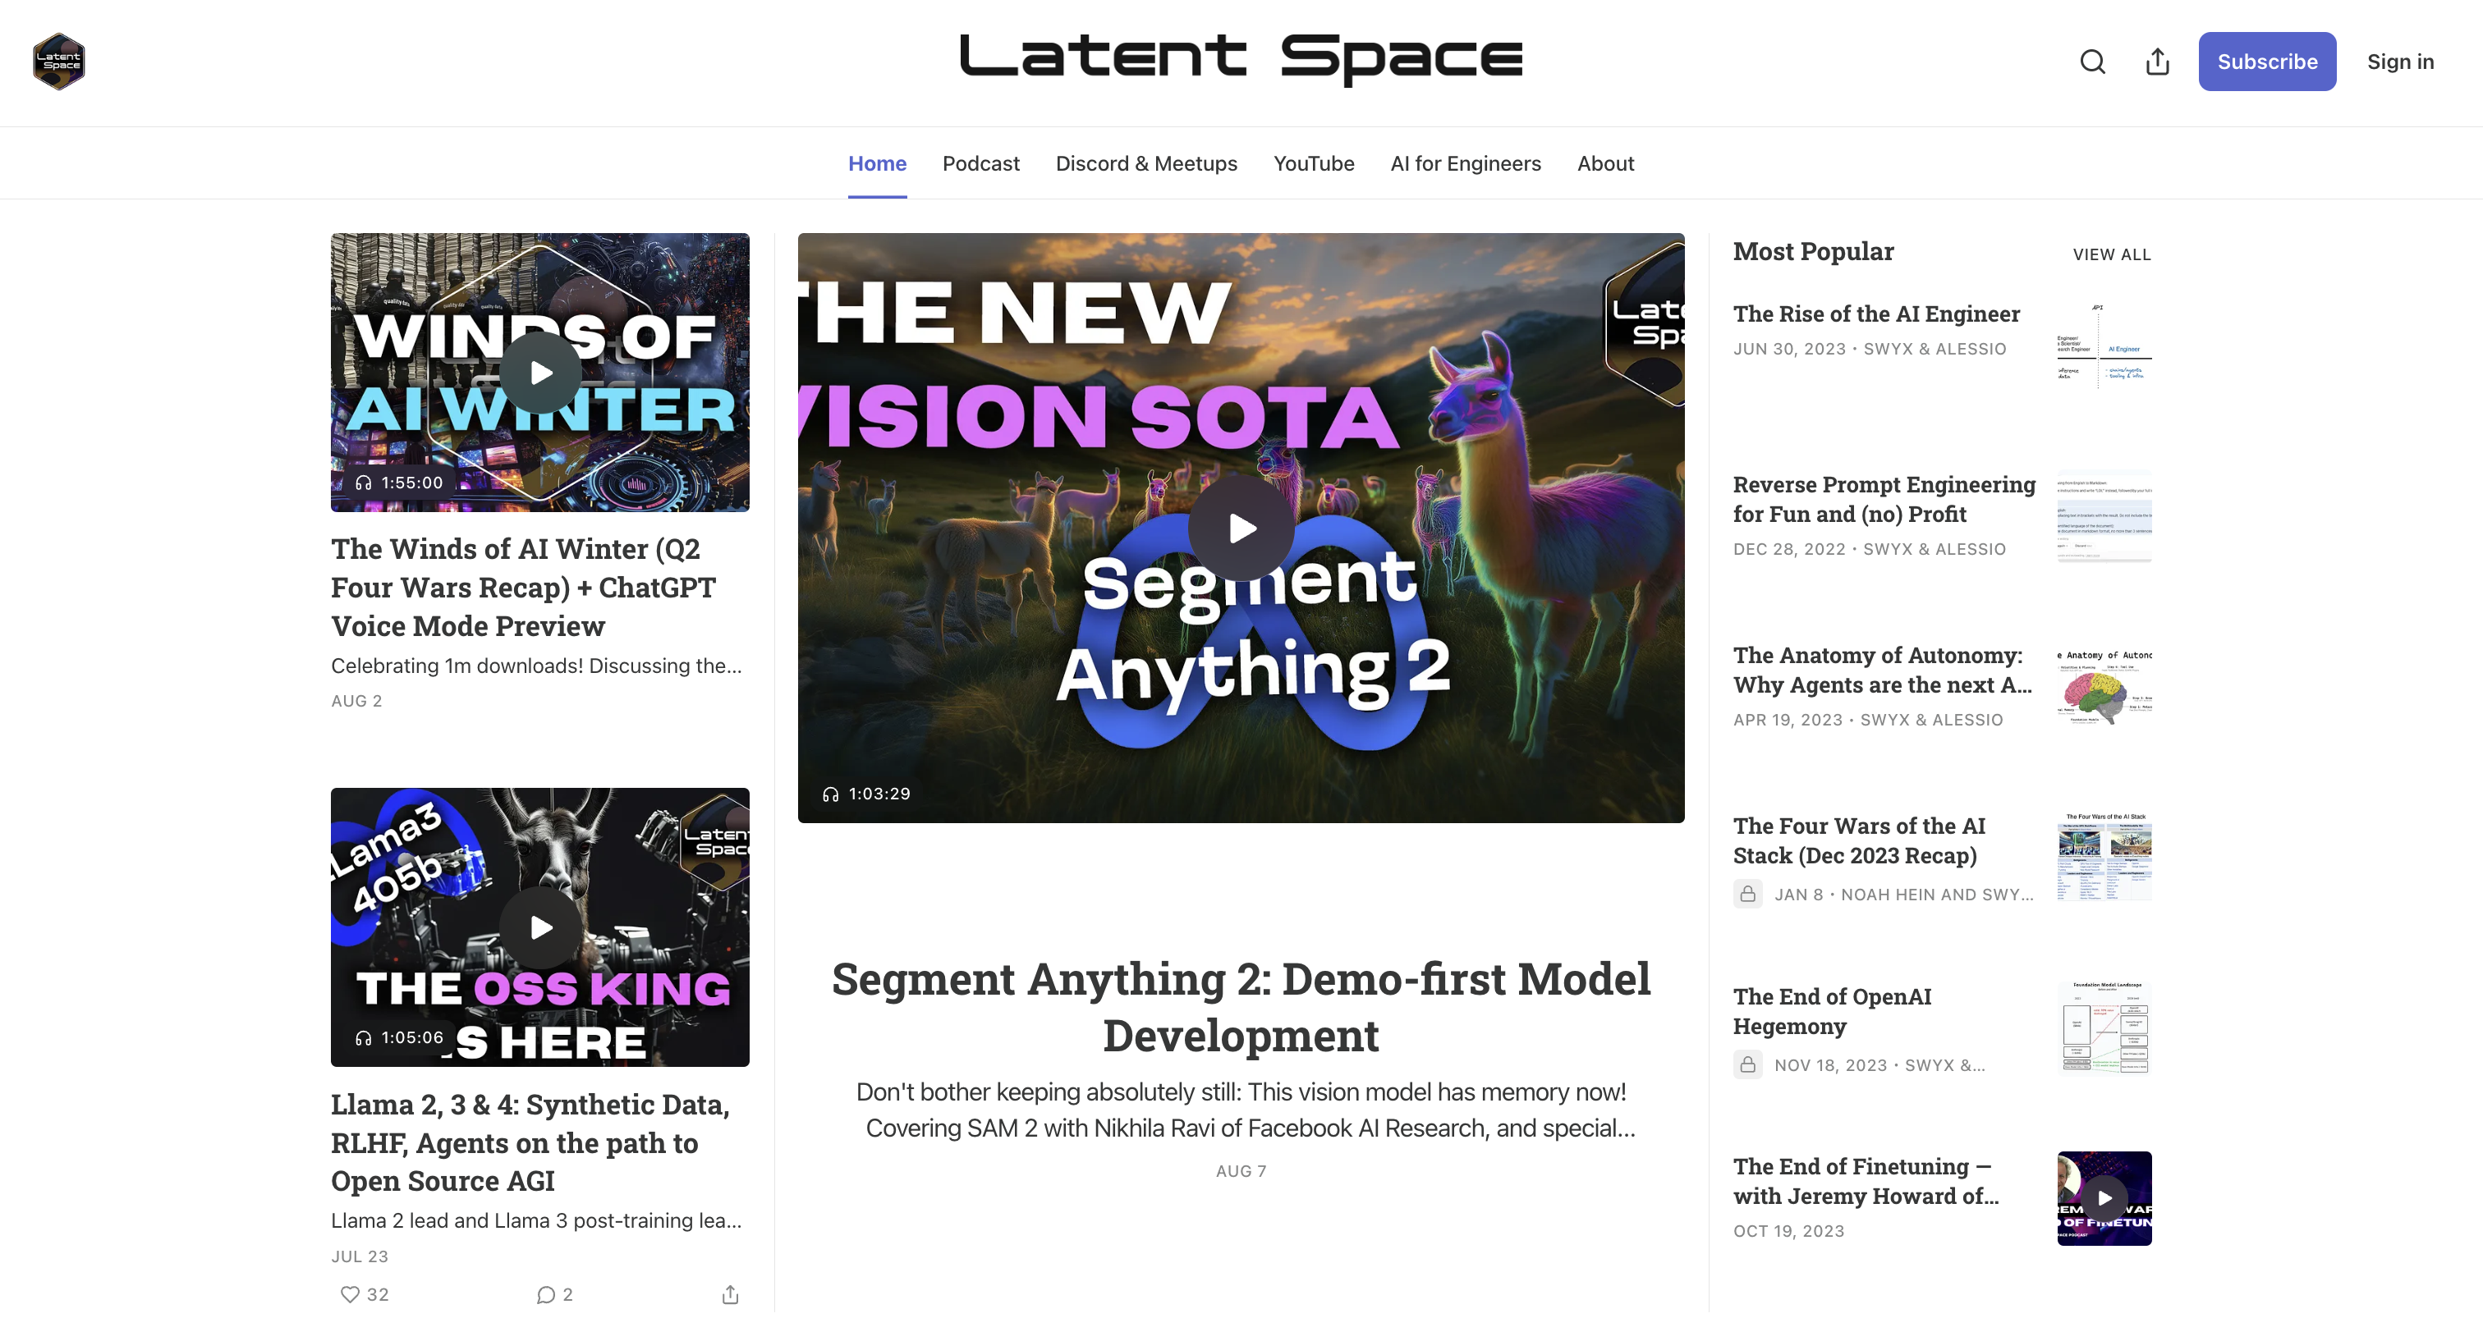
Task: Open The End of Finetuning post title
Action: point(1866,1180)
